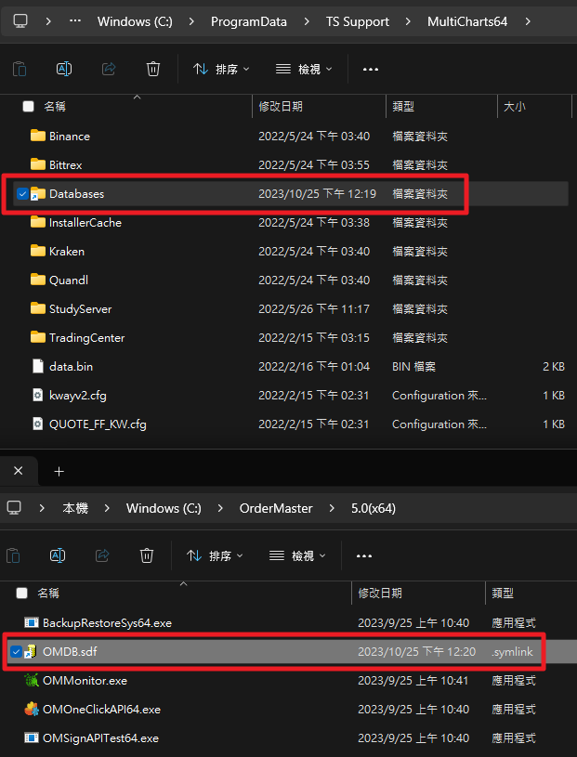Sort by 類型 column in the upper window
Viewport: 577px width, 757px height.
point(403,106)
